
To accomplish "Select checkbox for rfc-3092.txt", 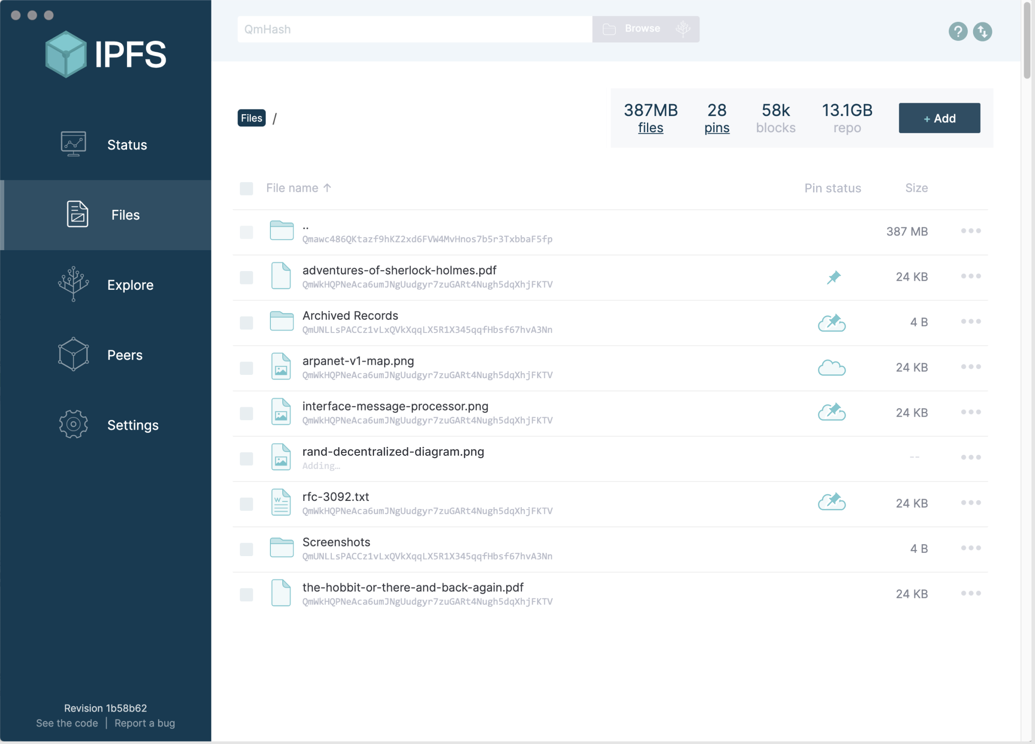I will (246, 504).
